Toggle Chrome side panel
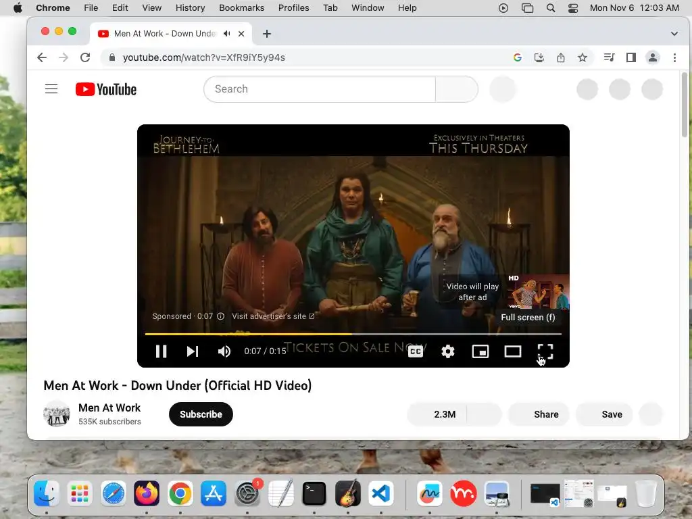Screen dimensions: 692x519 pos(631,57)
